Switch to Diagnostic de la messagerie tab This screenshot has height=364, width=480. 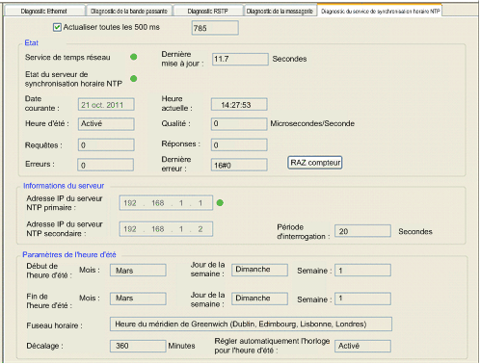tap(280, 11)
